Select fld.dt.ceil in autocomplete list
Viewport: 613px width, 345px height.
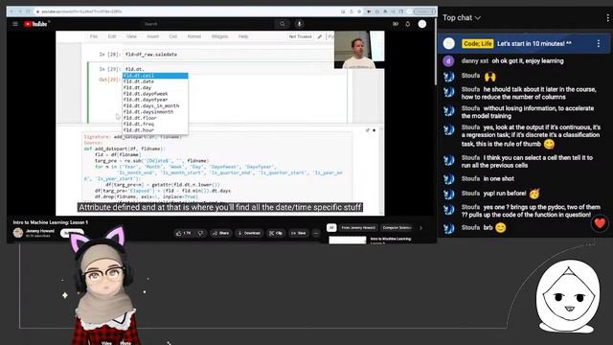155,76
